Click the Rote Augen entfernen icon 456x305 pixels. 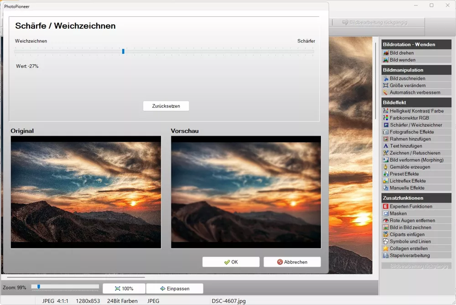386,221
